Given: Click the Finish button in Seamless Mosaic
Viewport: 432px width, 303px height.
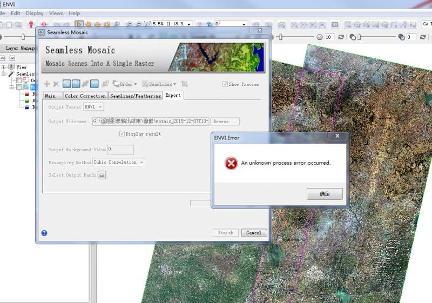Looking at the screenshot, I should pos(226,233).
